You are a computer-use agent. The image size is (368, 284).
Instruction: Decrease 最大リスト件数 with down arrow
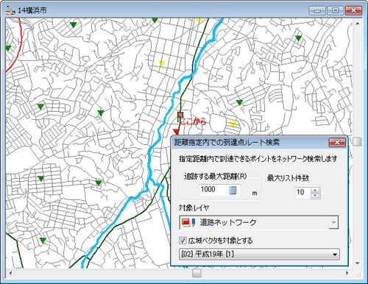pos(315,196)
